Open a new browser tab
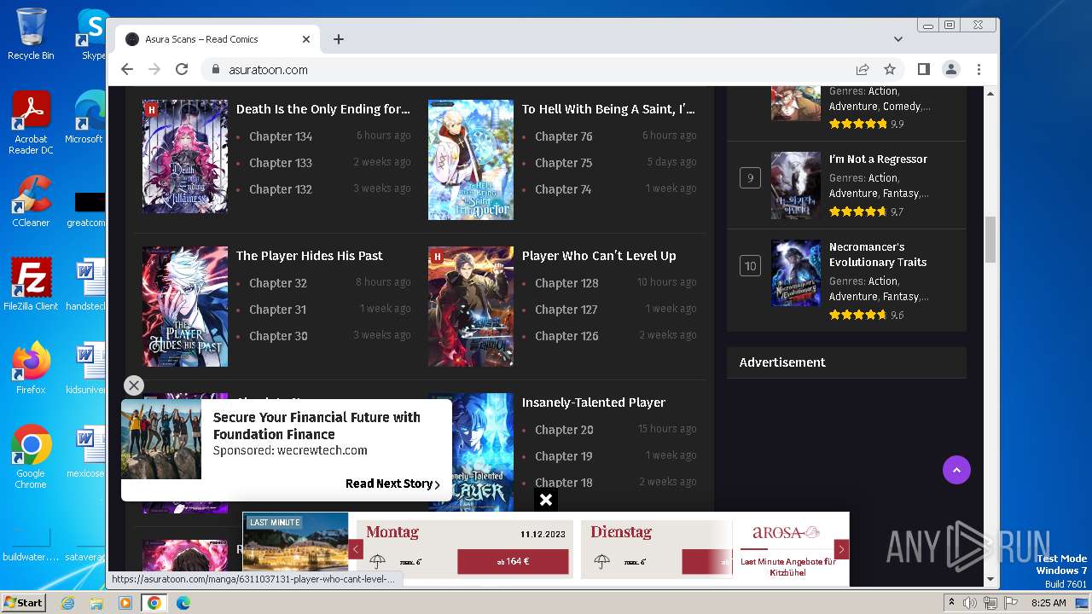The height and width of the screenshot is (614, 1092). [x=339, y=39]
